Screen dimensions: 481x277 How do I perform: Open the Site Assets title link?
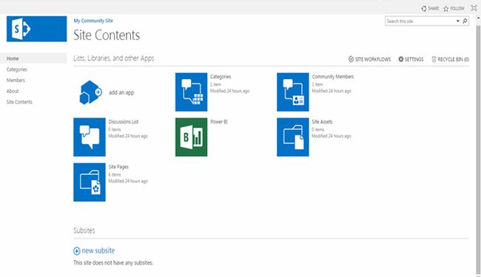coord(322,122)
